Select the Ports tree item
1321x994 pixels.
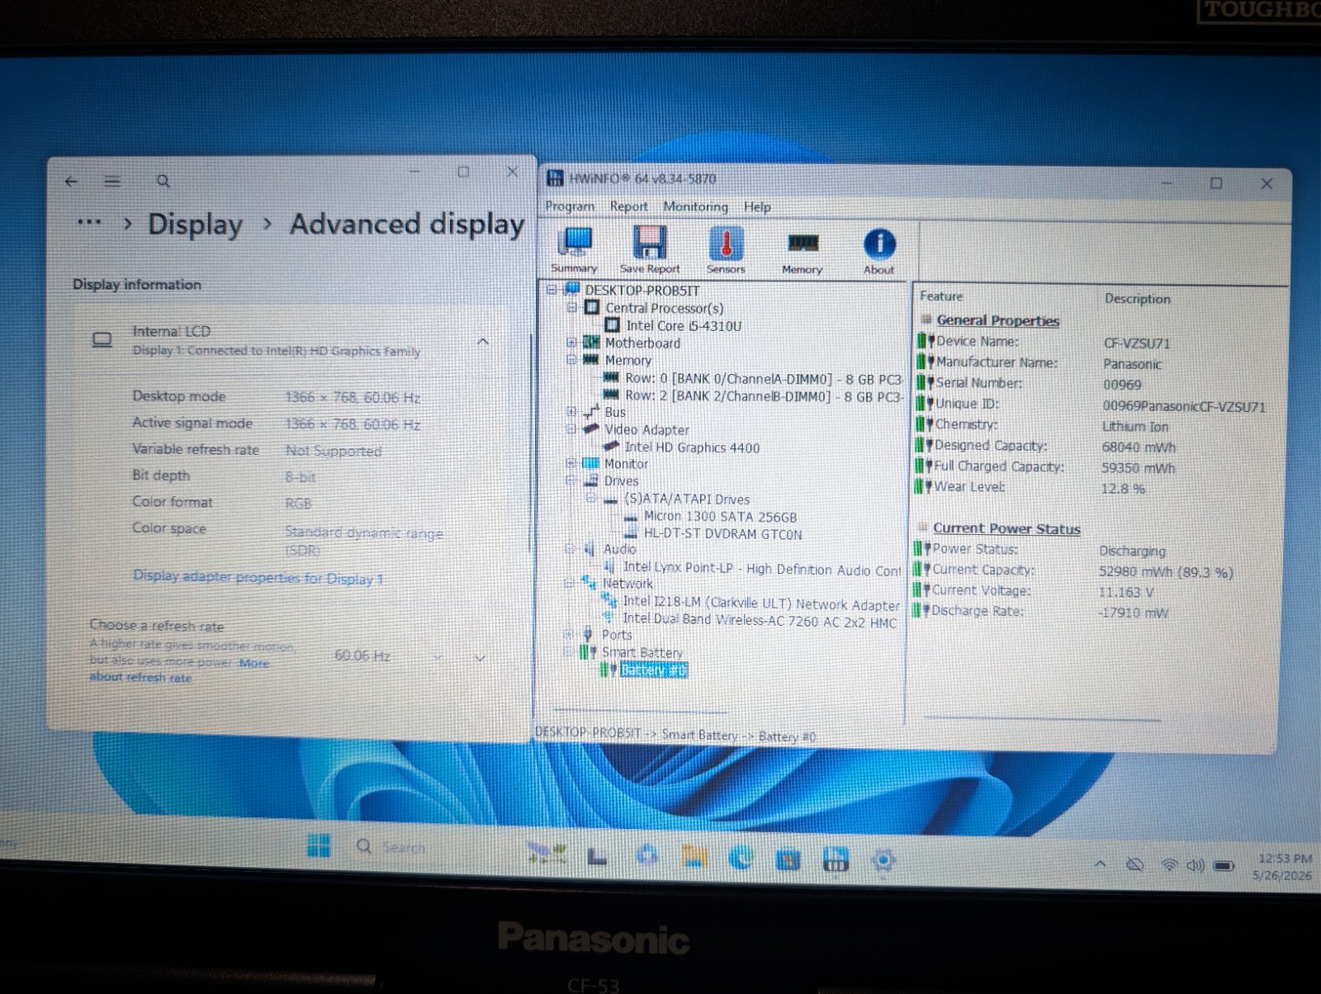pos(617,635)
